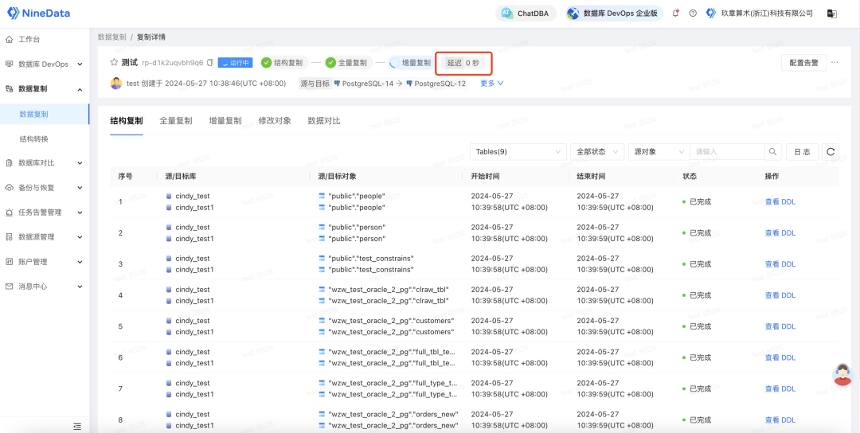Collapse the left sidebar menu
This screenshot has height=433, width=860.
pyautogui.click(x=77, y=426)
